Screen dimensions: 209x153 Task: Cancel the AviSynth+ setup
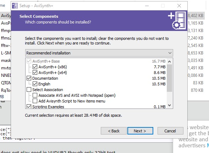pyautogui.click(x=170, y=131)
